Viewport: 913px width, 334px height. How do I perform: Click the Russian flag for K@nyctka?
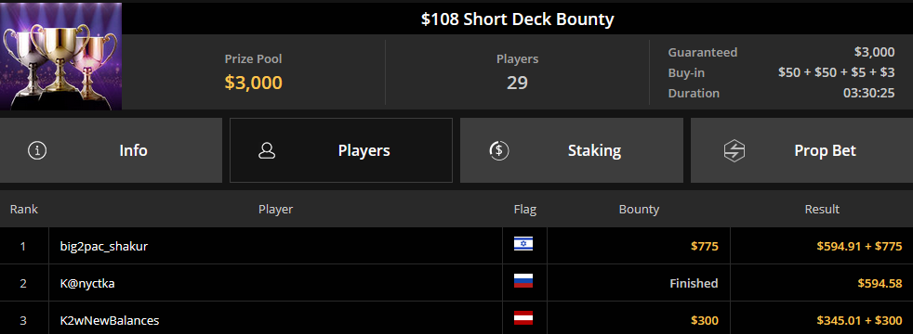pyautogui.click(x=523, y=281)
